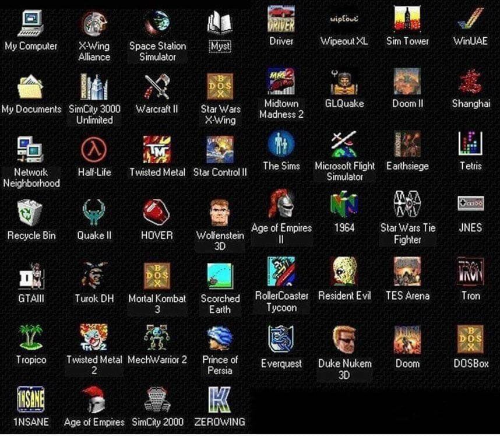Select the 1964 N64 emulator icon
Image resolution: width=500 pixels, height=436 pixels.
click(344, 204)
